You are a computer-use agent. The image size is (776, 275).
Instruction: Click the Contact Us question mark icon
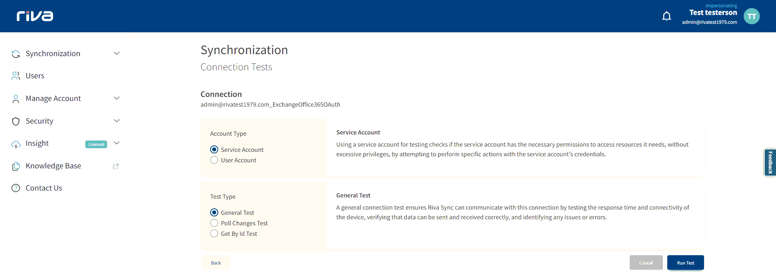pos(16,188)
